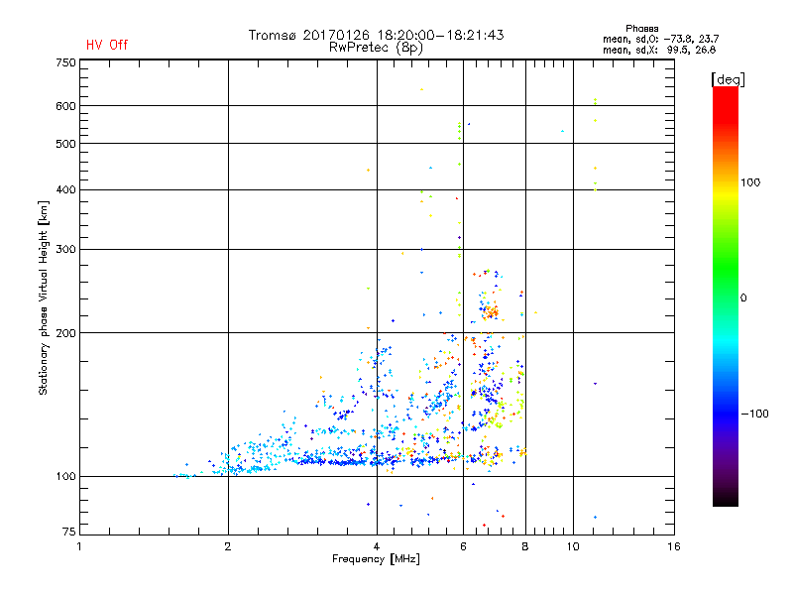Viewport: 793px width, 595px height.
Task: Click the y-axis label "200"
Action: click(65, 333)
